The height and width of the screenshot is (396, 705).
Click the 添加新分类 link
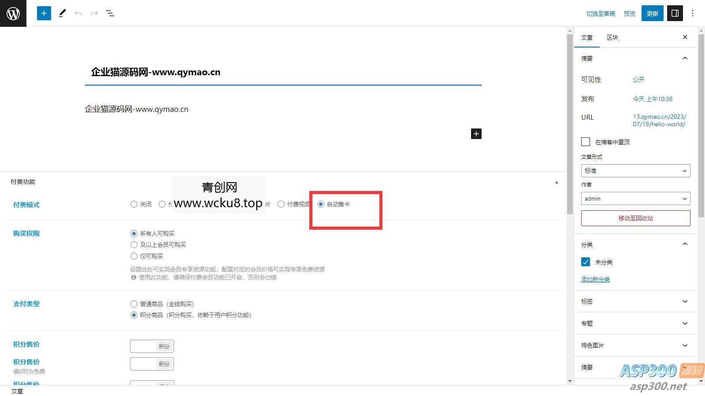(595, 279)
